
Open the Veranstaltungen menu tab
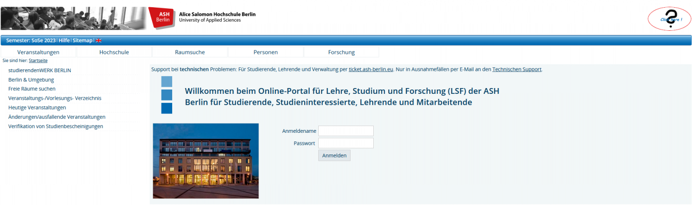tap(39, 52)
